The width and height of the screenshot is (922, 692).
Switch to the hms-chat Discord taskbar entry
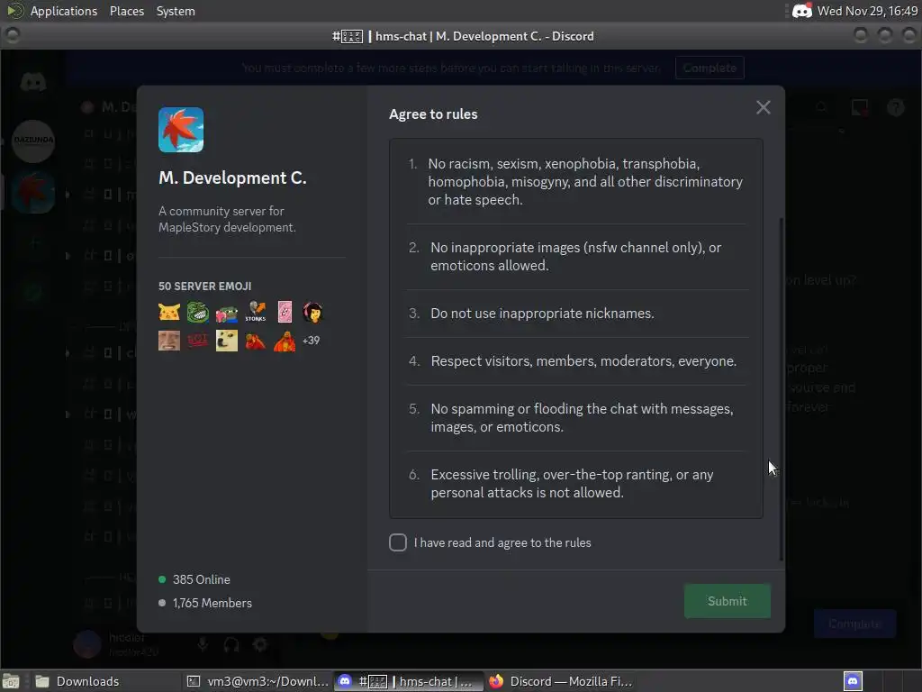tap(410, 681)
